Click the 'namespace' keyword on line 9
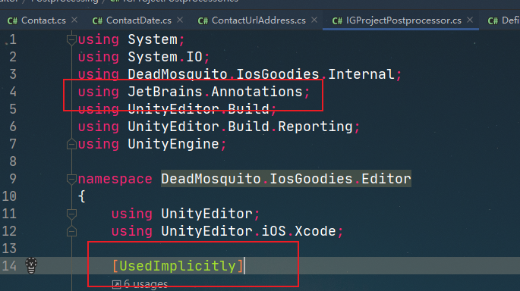 coord(115,179)
